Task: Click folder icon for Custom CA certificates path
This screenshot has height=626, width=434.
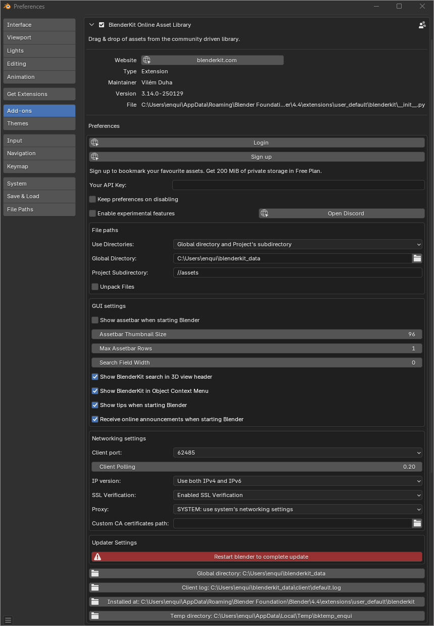Action: (x=417, y=523)
